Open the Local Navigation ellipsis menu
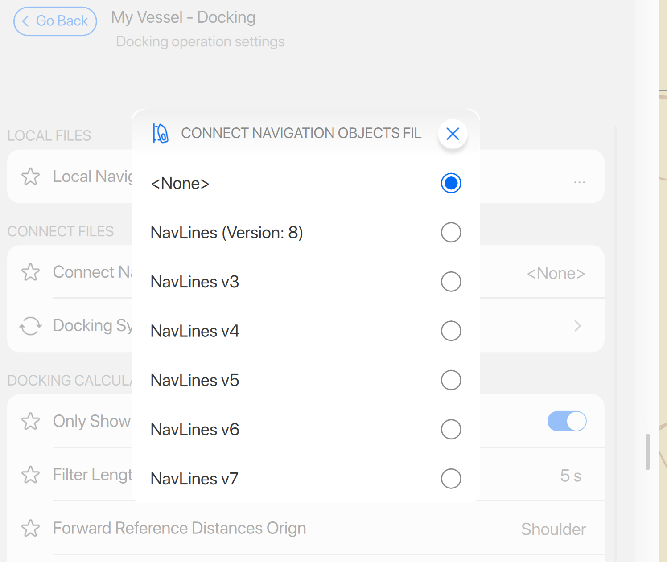Image resolution: width=667 pixels, height=562 pixels. point(579,182)
